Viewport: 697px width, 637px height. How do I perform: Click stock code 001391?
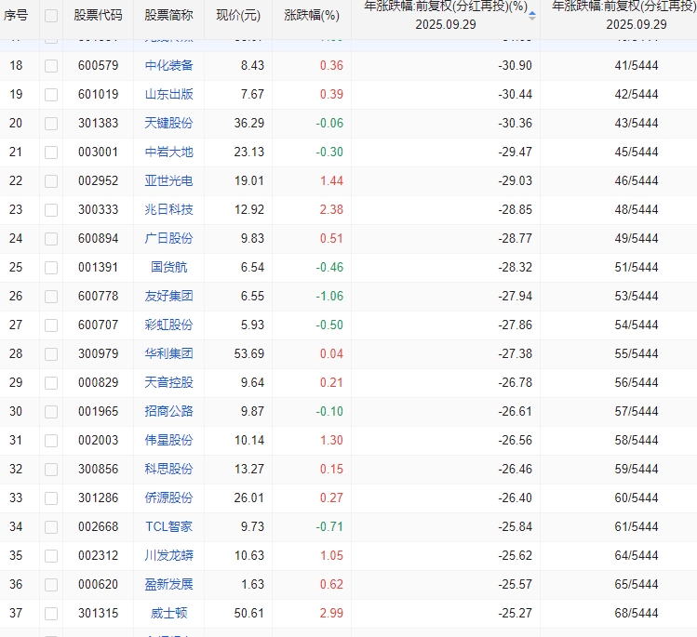point(99,268)
